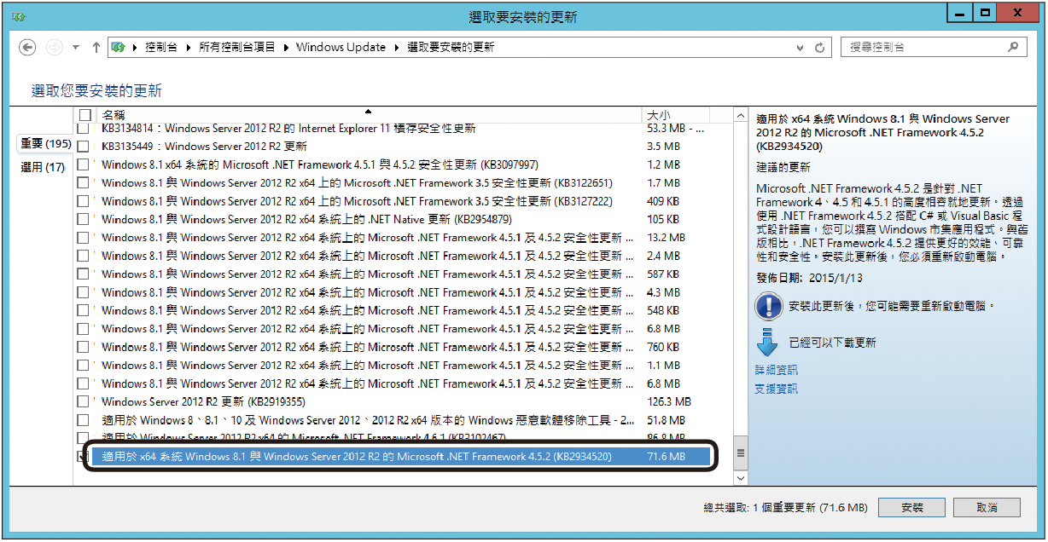Open the 詳細資訊 link

(777, 370)
